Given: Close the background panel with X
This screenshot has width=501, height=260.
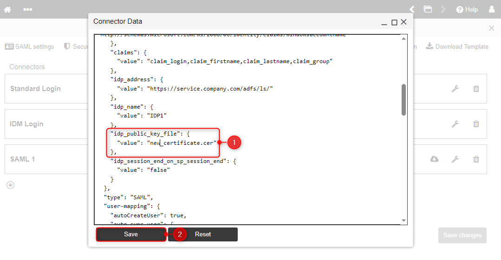Looking at the screenshot, I should click(491, 28).
